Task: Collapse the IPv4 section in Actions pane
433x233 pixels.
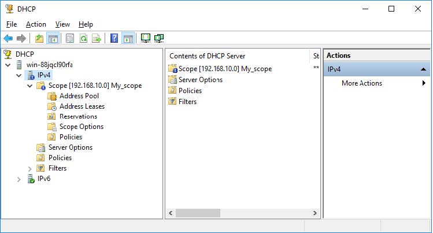Action: click(x=423, y=69)
